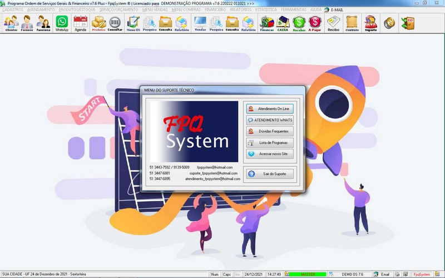Screen dimensions: 445x278
Task: Open the Finanças toolbar icon
Action: coord(267,23)
